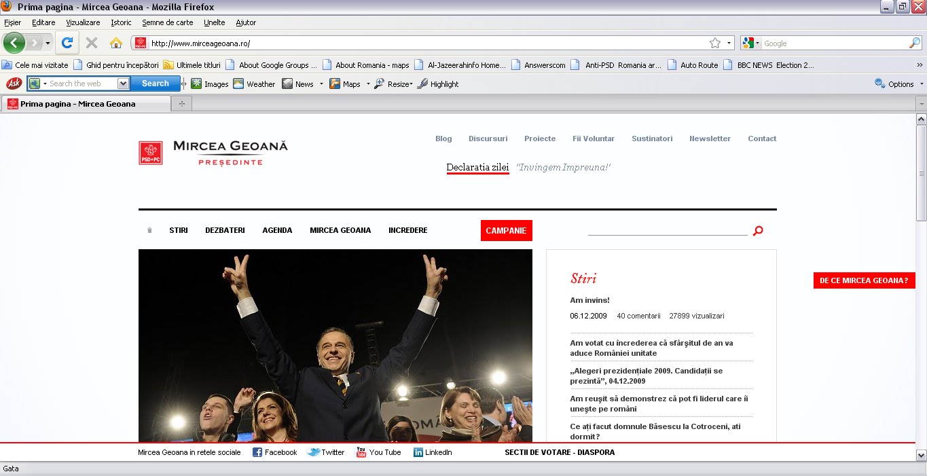Open the Discursuri link
The height and width of the screenshot is (476, 927).
click(x=488, y=139)
